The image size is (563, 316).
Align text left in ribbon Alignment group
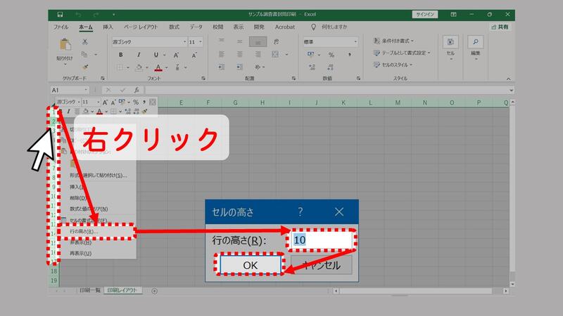pyautogui.click(x=222, y=55)
